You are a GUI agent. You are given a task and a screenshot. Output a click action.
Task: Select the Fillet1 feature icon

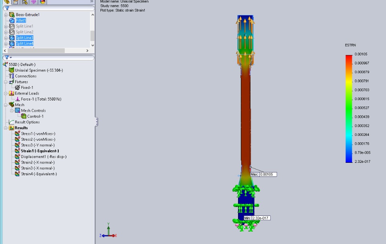(12, 21)
